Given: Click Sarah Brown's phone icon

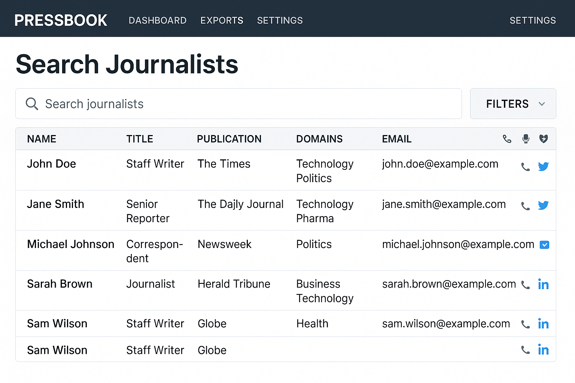Looking at the screenshot, I should coord(526,285).
